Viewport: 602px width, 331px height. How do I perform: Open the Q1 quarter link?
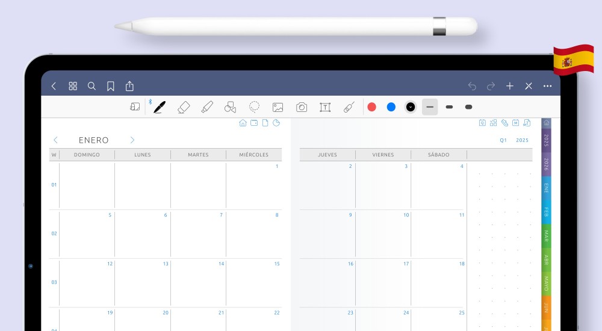503,141
